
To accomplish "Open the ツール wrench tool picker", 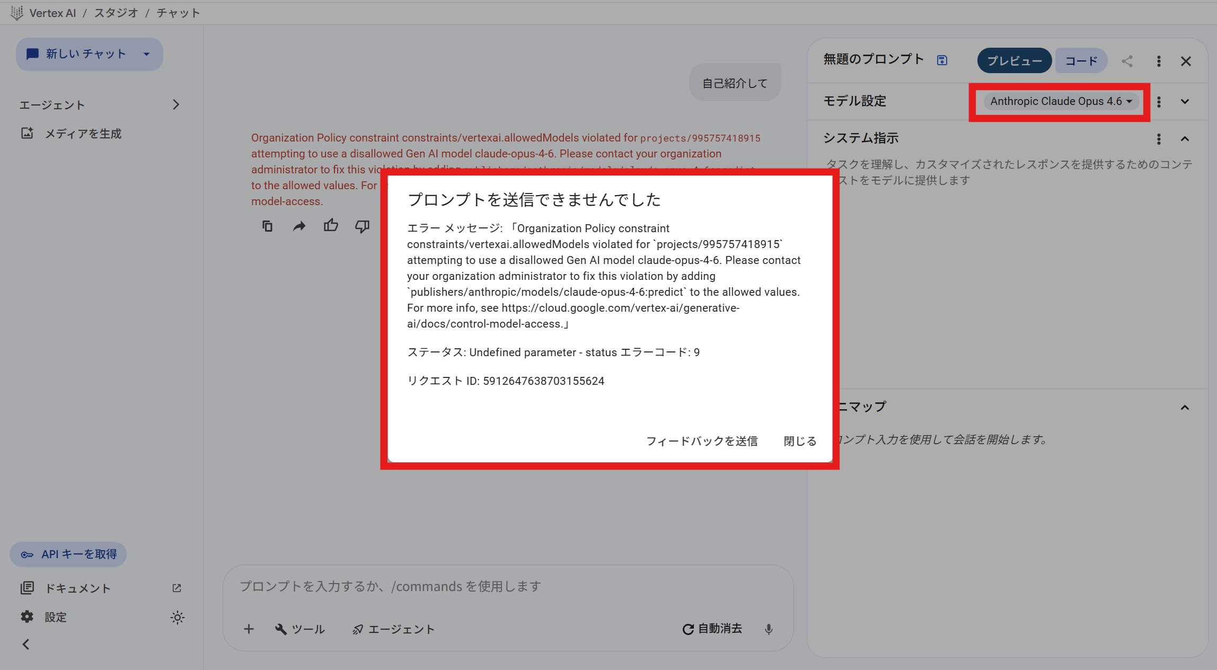I will pos(299,629).
